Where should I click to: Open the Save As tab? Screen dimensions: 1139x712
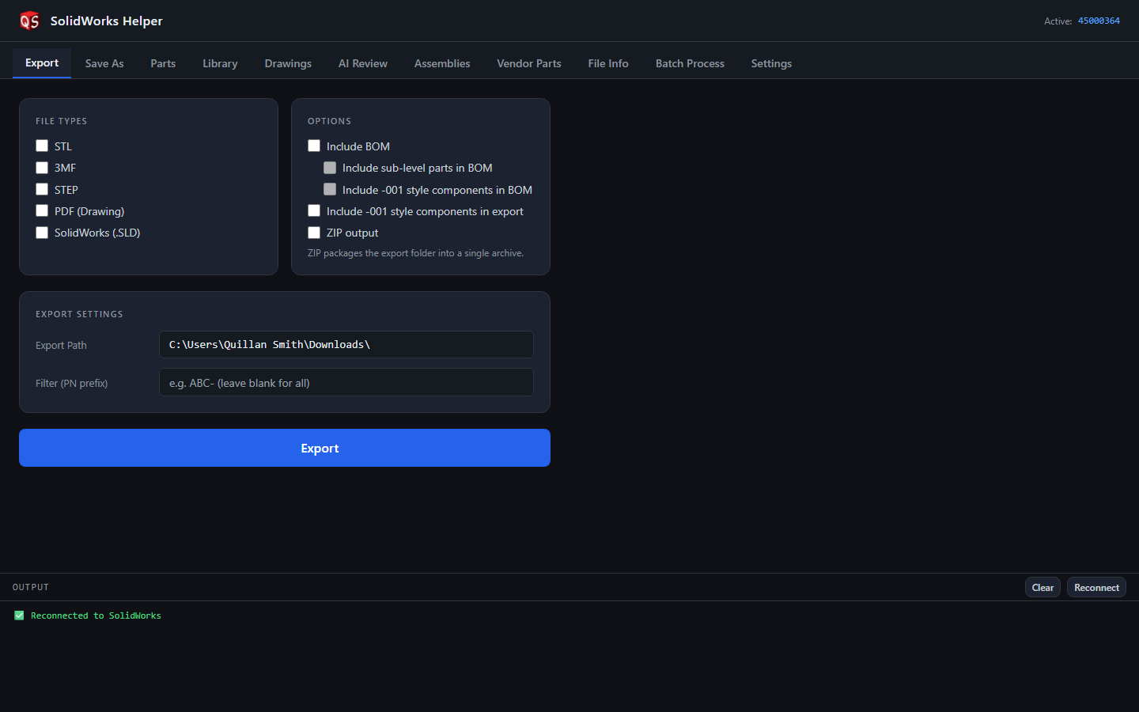(104, 63)
